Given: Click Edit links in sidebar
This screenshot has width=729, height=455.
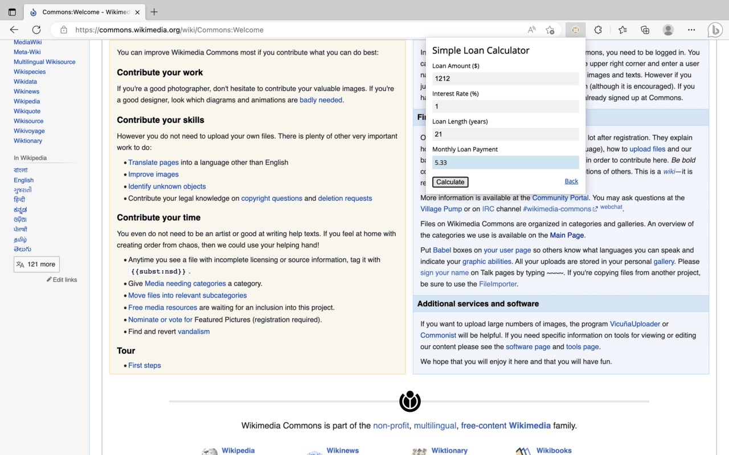Looking at the screenshot, I should click(62, 280).
